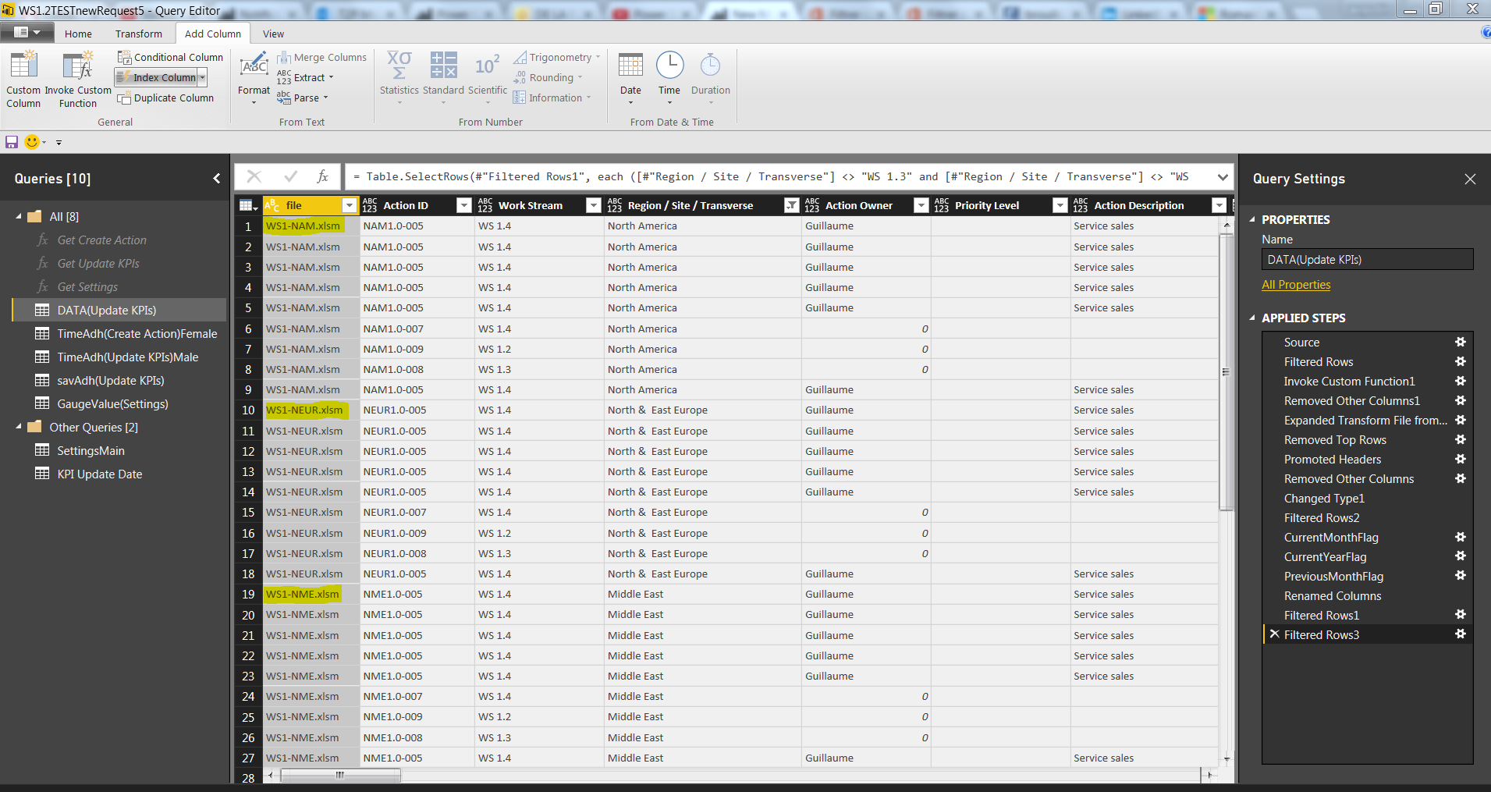Collapse the Queries pane
The image size is (1491, 792).
[217, 179]
